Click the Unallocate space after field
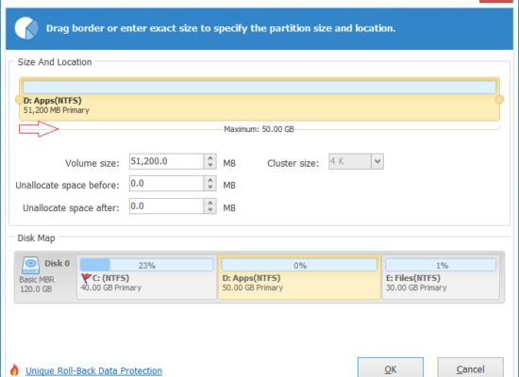The width and height of the screenshot is (519, 377). coord(166,206)
